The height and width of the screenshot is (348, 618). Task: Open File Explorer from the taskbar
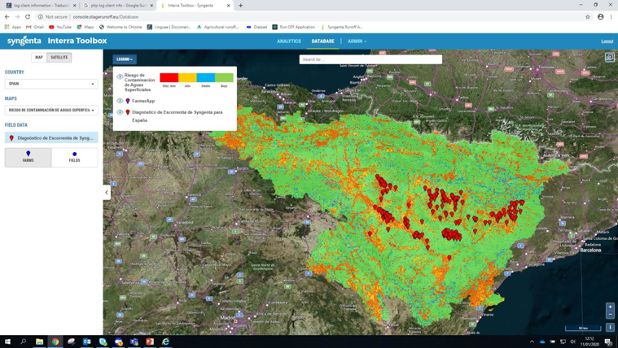39,341
